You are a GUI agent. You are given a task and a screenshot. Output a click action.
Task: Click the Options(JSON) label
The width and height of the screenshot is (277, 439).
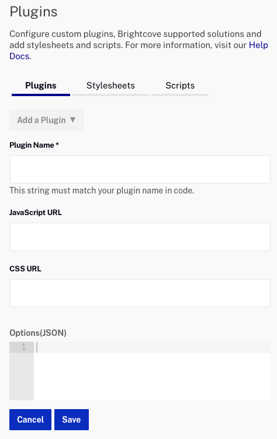click(x=38, y=333)
